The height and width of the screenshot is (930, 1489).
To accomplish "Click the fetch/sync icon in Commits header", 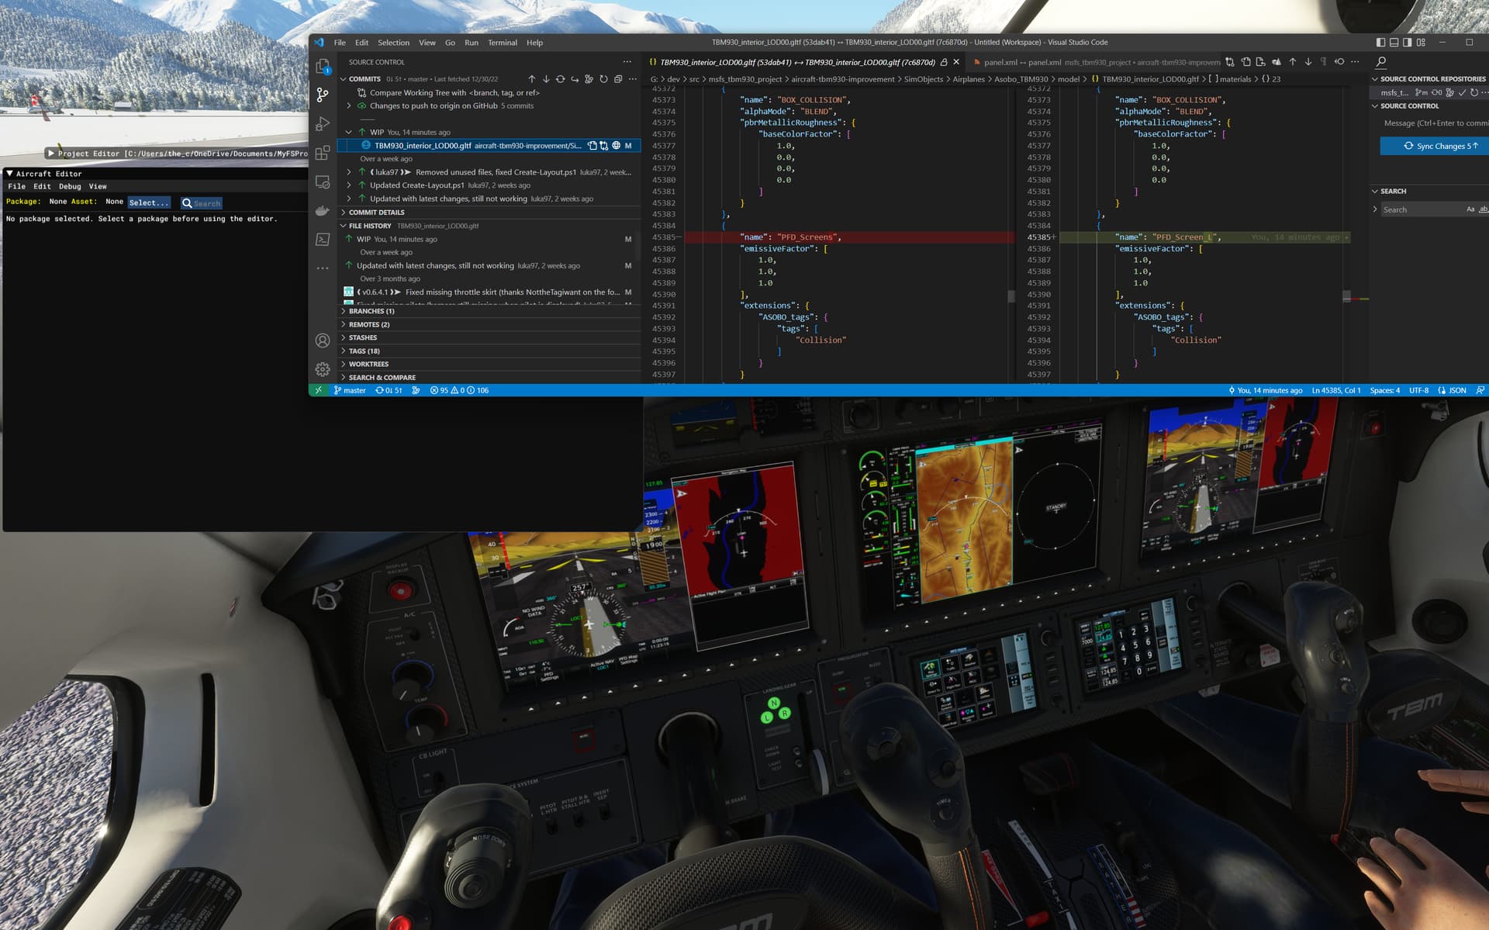I will click(x=560, y=79).
